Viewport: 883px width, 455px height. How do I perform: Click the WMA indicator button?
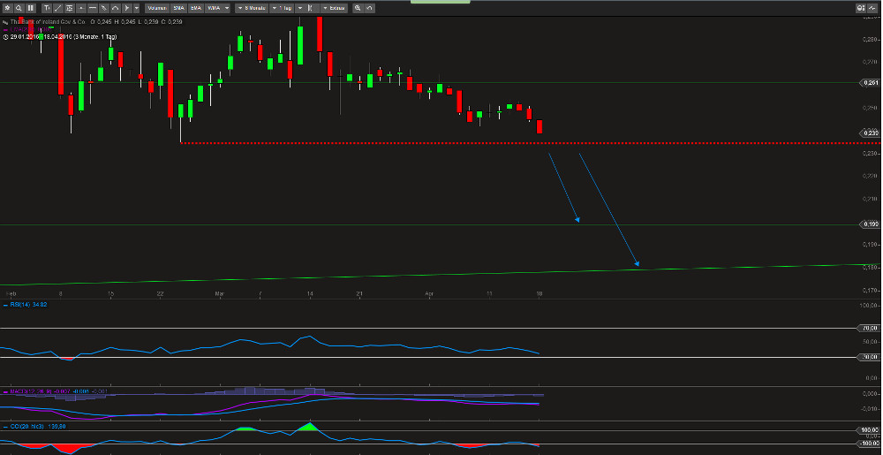click(x=214, y=8)
